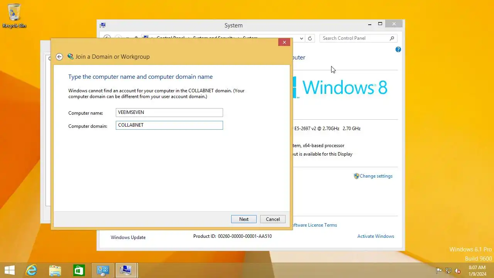494x278 pixels.
Task: Open the System window help icon
Action: [398, 49]
